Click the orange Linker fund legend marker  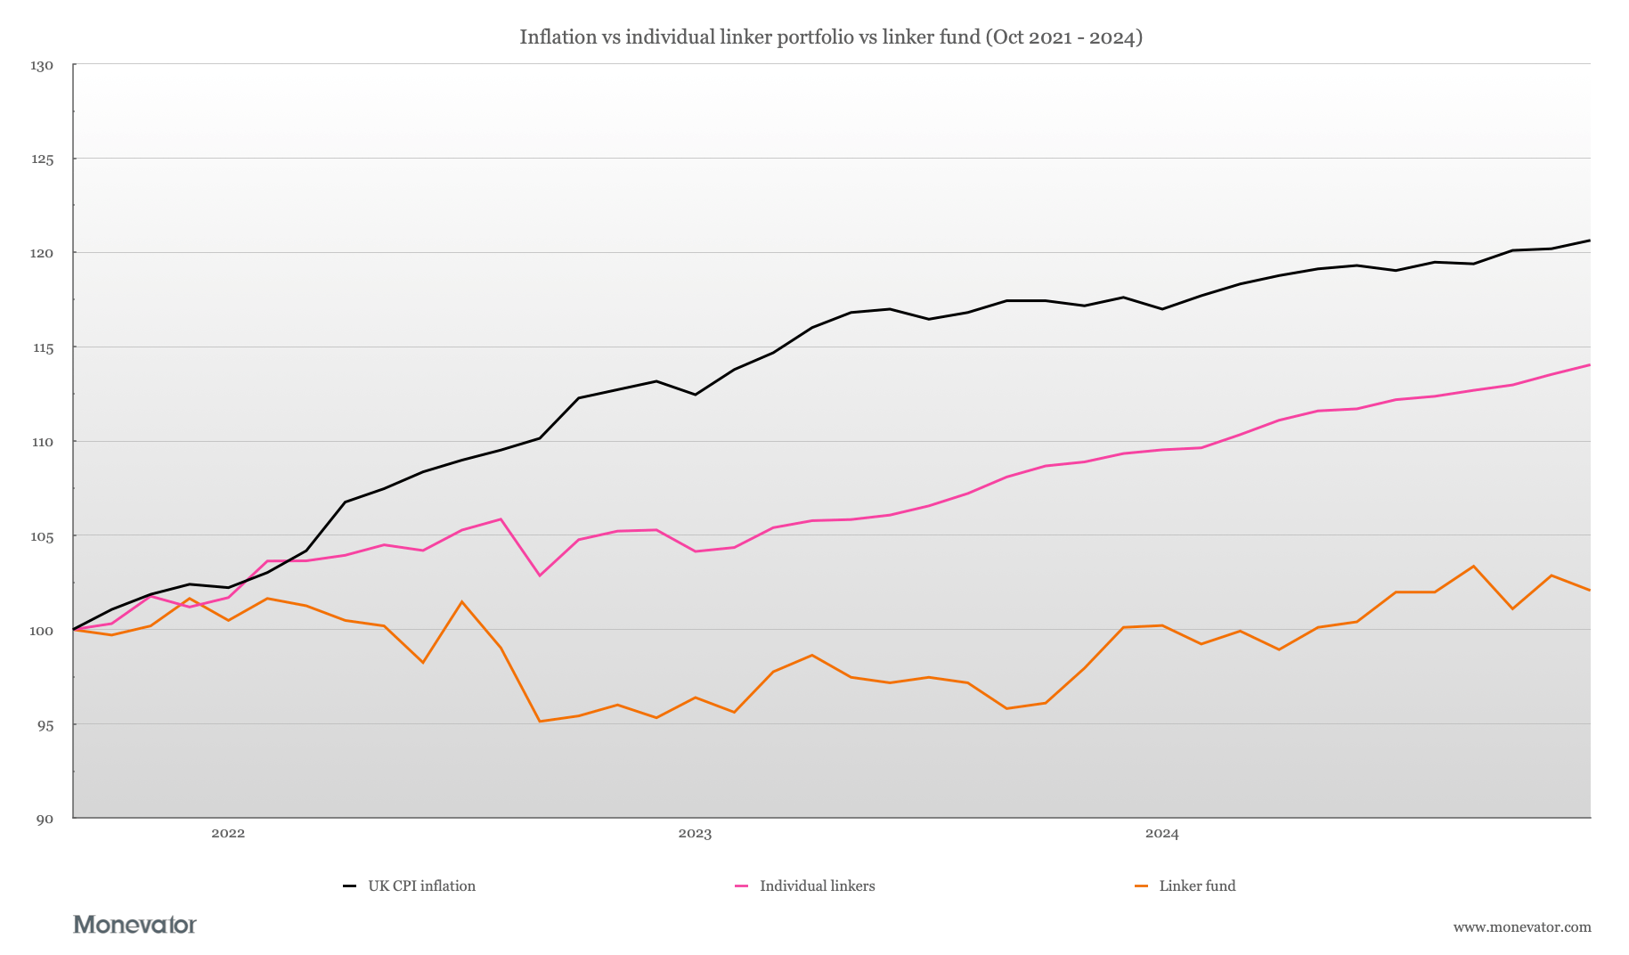pos(1141,886)
